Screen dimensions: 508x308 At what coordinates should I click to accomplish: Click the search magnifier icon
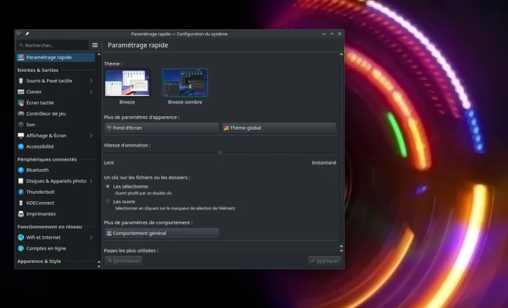pyautogui.click(x=21, y=45)
